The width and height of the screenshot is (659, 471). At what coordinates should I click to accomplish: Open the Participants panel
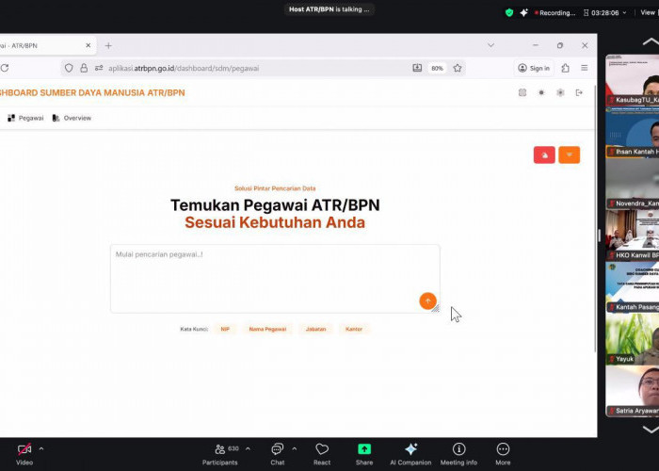[220, 454]
